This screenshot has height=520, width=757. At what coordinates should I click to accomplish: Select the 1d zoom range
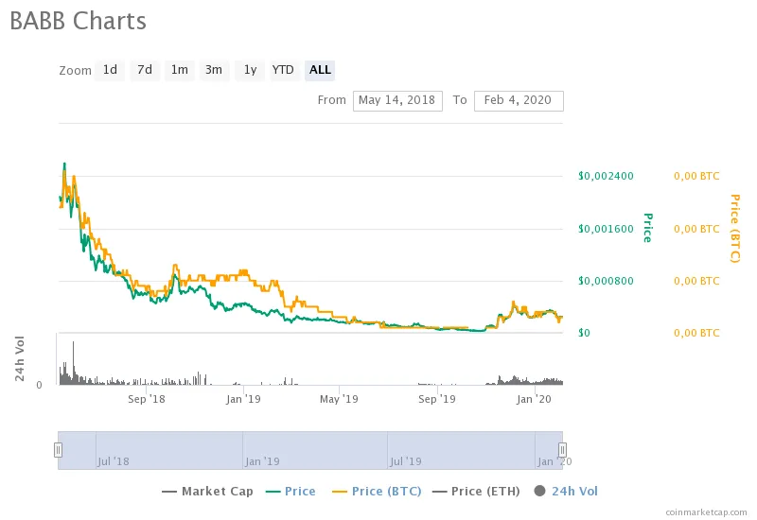110,70
